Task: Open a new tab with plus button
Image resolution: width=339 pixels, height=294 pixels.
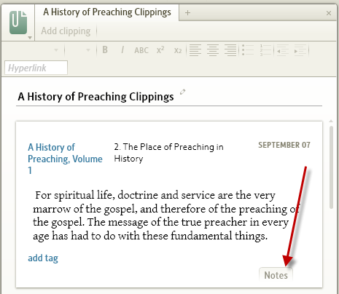Action: pyautogui.click(x=187, y=12)
